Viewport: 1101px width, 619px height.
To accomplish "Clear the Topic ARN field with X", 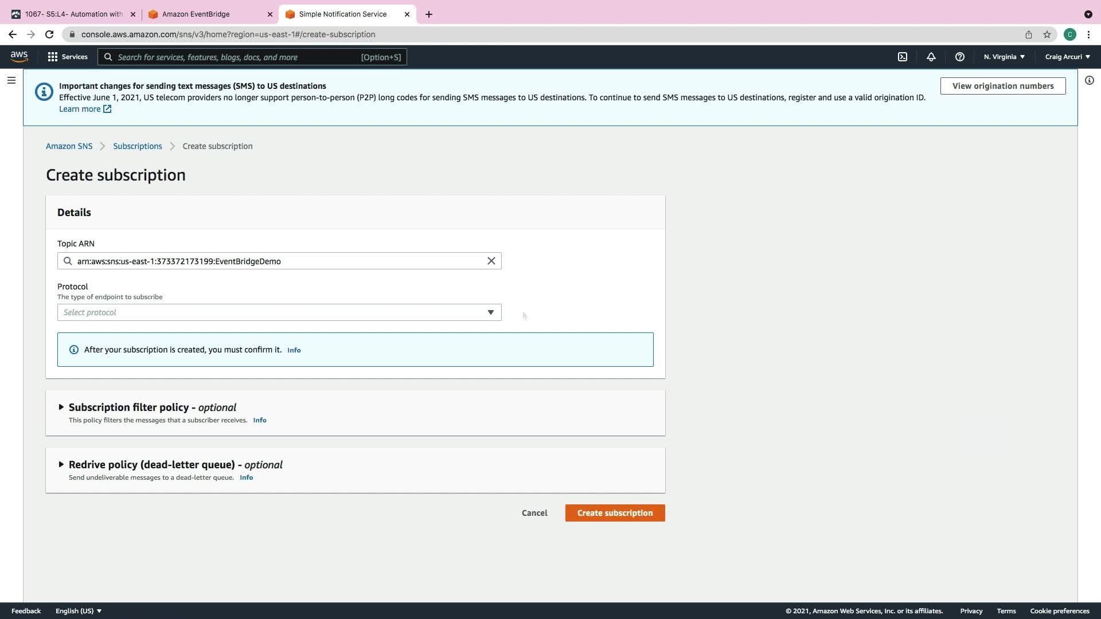I will tap(491, 261).
